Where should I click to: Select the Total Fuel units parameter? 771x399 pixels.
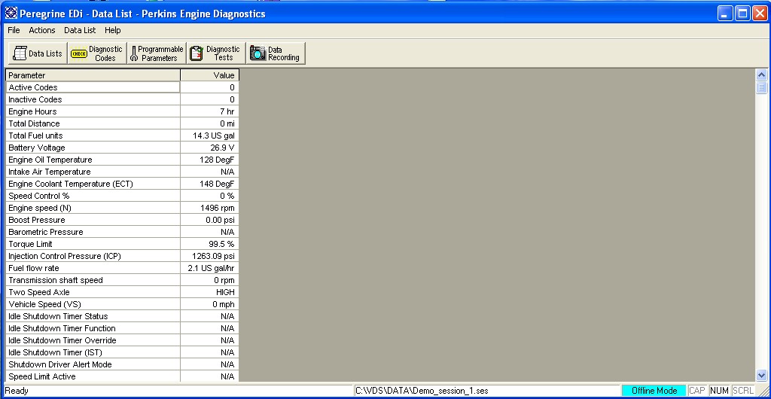(93, 136)
